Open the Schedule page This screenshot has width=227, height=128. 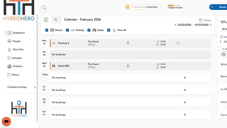tap(15, 58)
